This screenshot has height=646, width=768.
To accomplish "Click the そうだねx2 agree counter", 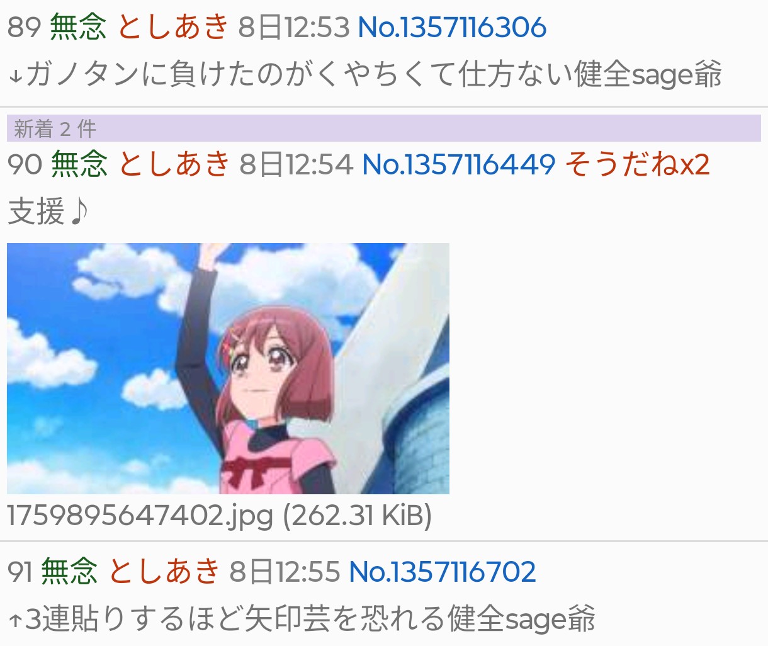I will click(x=637, y=164).
